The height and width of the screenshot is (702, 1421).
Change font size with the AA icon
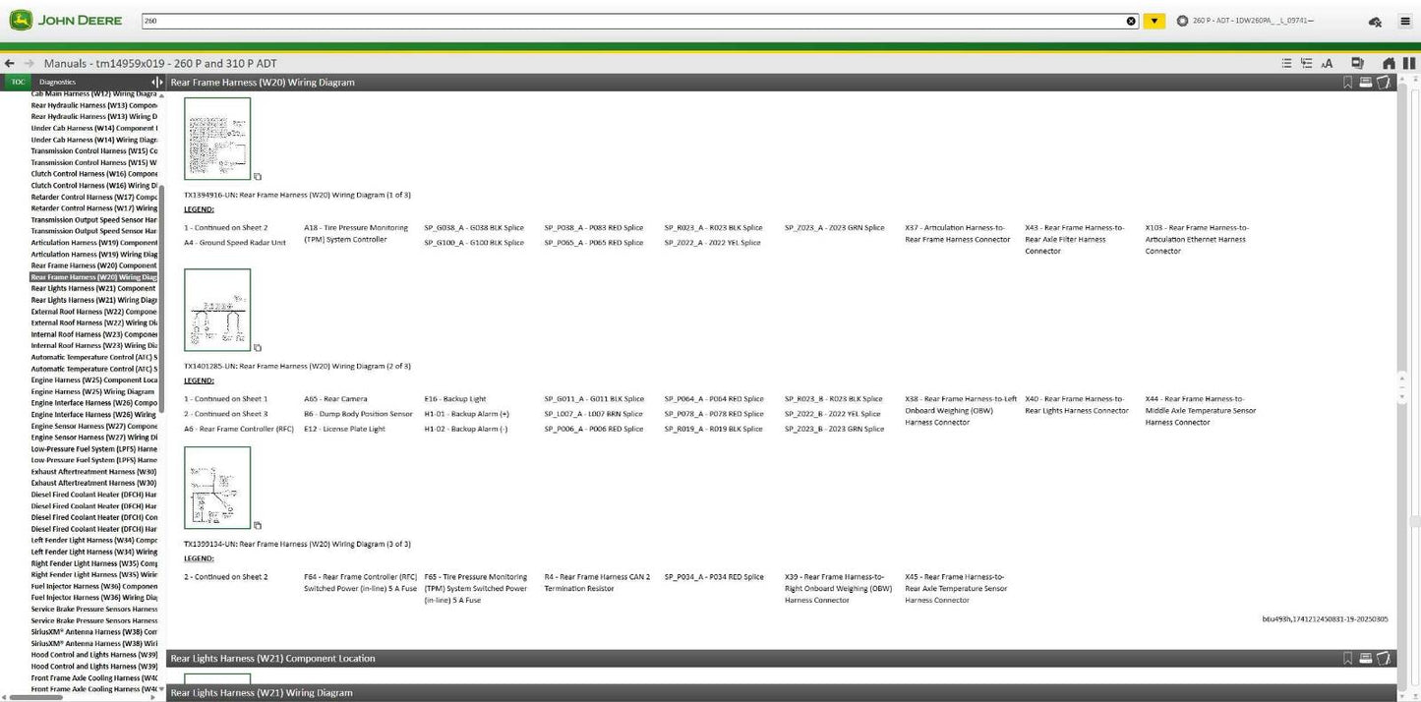coord(1327,63)
